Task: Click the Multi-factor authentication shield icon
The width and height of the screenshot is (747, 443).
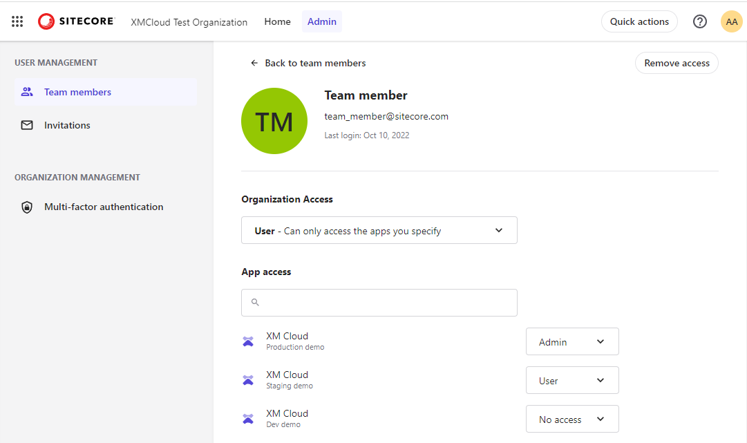Action: pyautogui.click(x=26, y=207)
